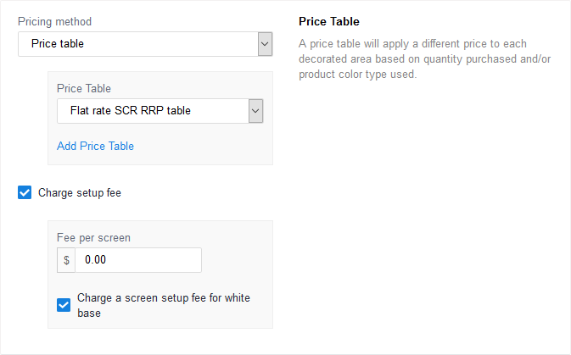Click the price table description paragraph
The image size is (571, 355).
pyautogui.click(x=424, y=59)
